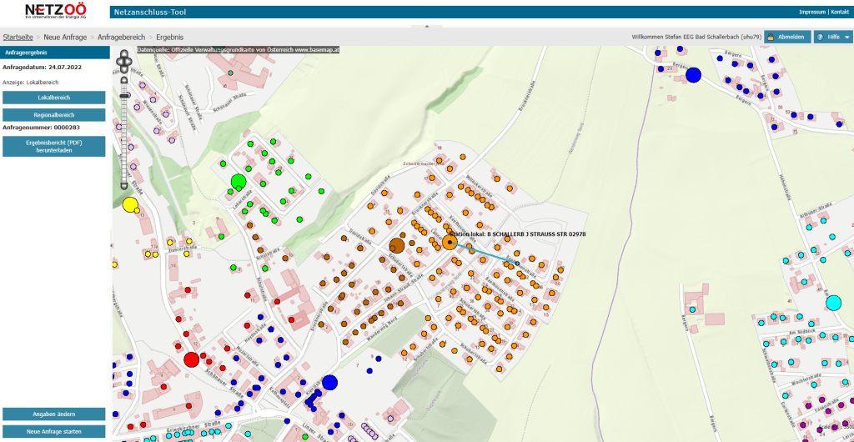Click the zoom slider handle

pyautogui.click(x=125, y=97)
